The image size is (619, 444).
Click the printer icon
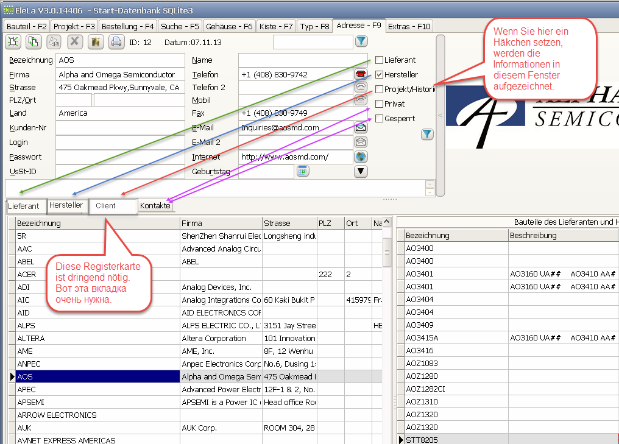point(116,41)
